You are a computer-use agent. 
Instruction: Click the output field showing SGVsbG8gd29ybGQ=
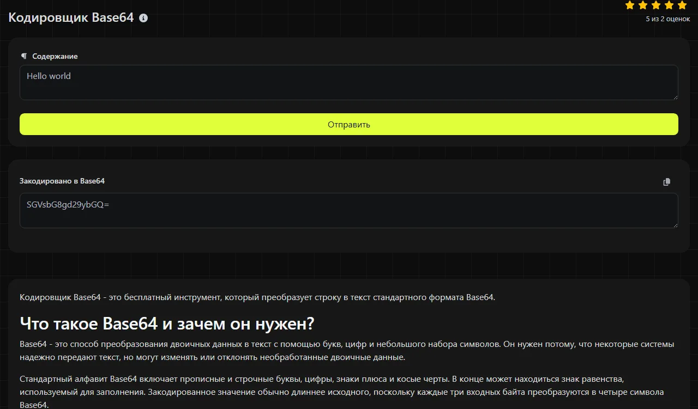pos(349,210)
